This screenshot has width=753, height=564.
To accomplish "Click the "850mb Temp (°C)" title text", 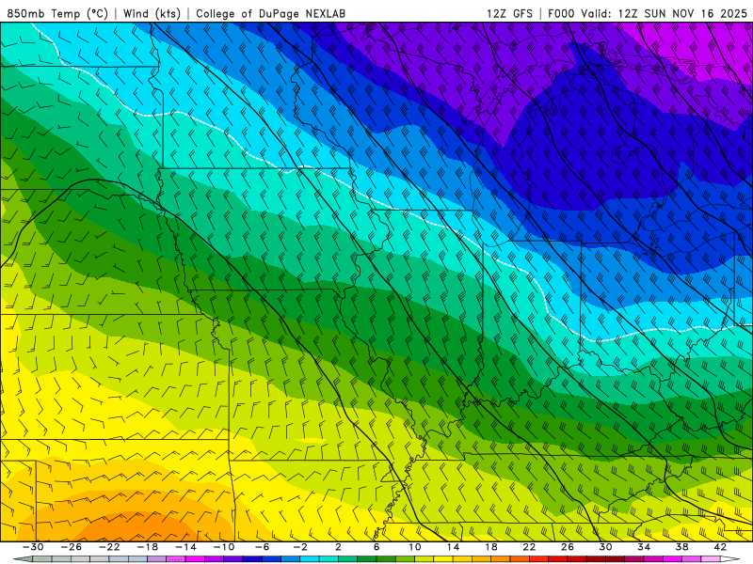I will [57, 13].
